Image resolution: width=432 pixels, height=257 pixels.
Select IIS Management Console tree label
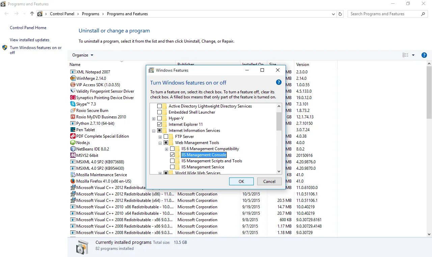pos(204,155)
